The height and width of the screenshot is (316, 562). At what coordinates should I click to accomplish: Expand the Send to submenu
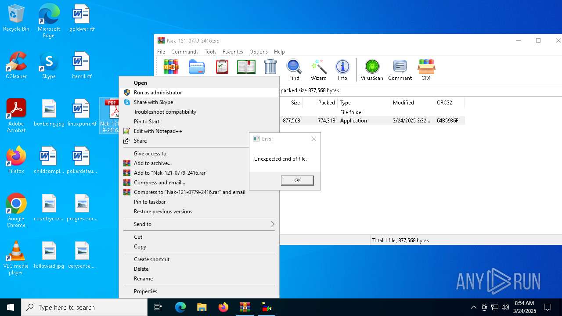tap(199, 224)
